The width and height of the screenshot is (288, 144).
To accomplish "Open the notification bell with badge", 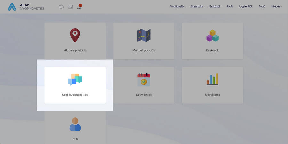I will click(79, 7).
